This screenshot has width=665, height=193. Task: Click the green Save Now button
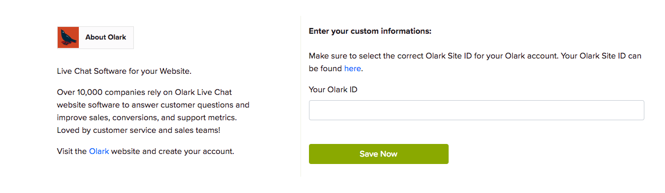point(378,154)
